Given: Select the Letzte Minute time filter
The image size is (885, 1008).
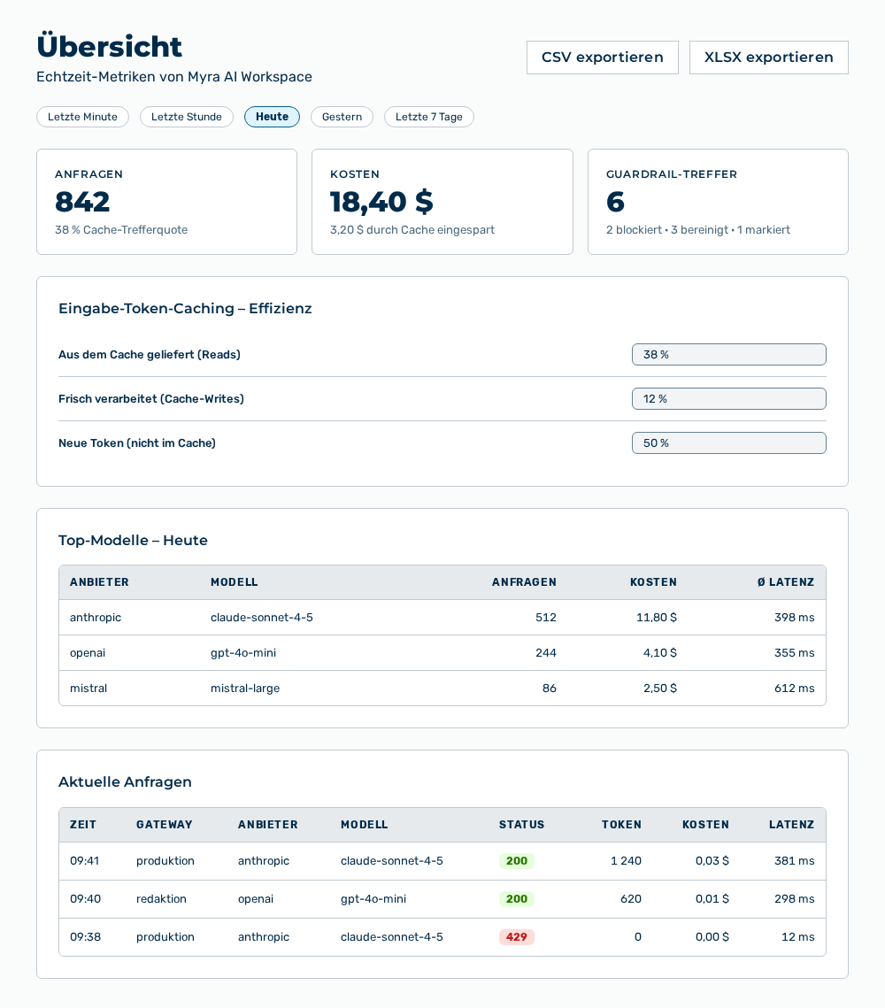Looking at the screenshot, I should 83,117.
